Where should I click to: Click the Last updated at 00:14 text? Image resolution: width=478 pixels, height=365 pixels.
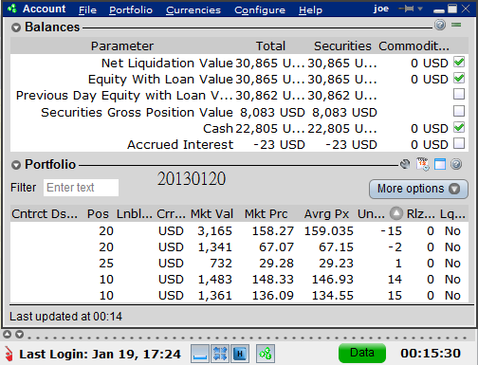point(65,317)
